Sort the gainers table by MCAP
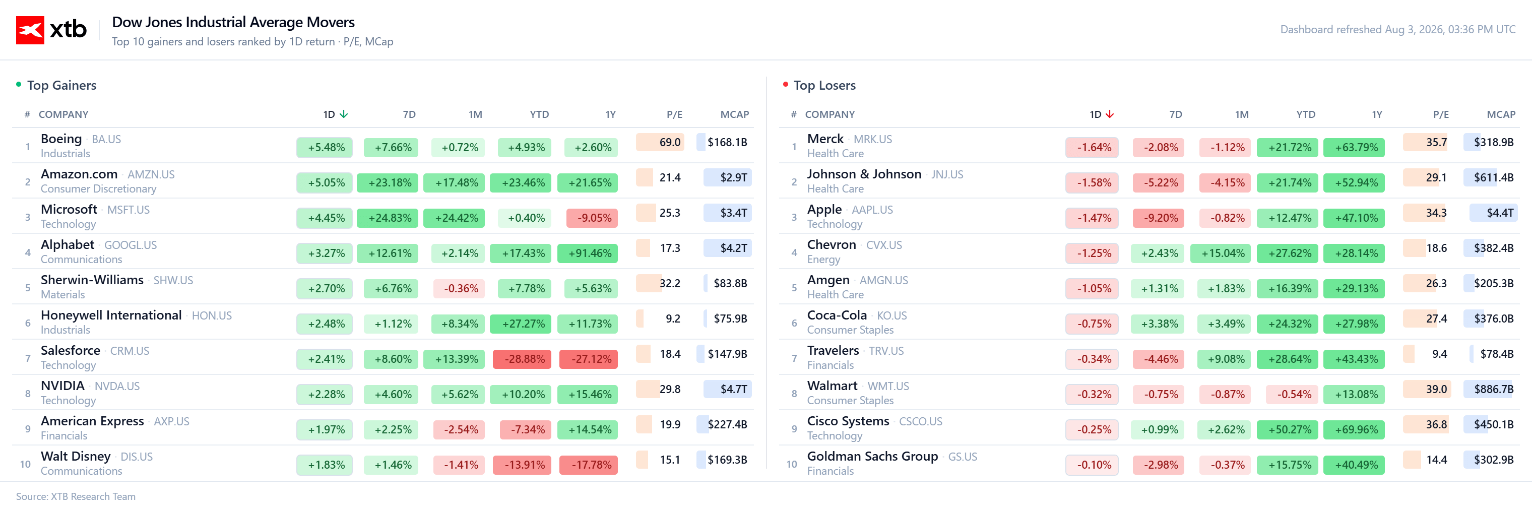Image resolution: width=1532 pixels, height=509 pixels. [734, 114]
